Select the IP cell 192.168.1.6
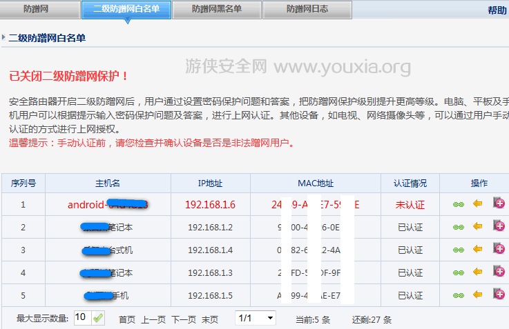Image resolution: width=509 pixels, height=329 pixels. click(x=211, y=205)
